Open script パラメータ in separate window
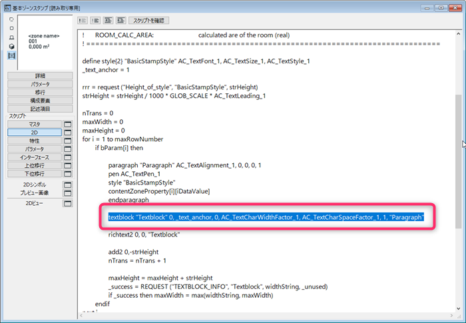 click(x=68, y=149)
